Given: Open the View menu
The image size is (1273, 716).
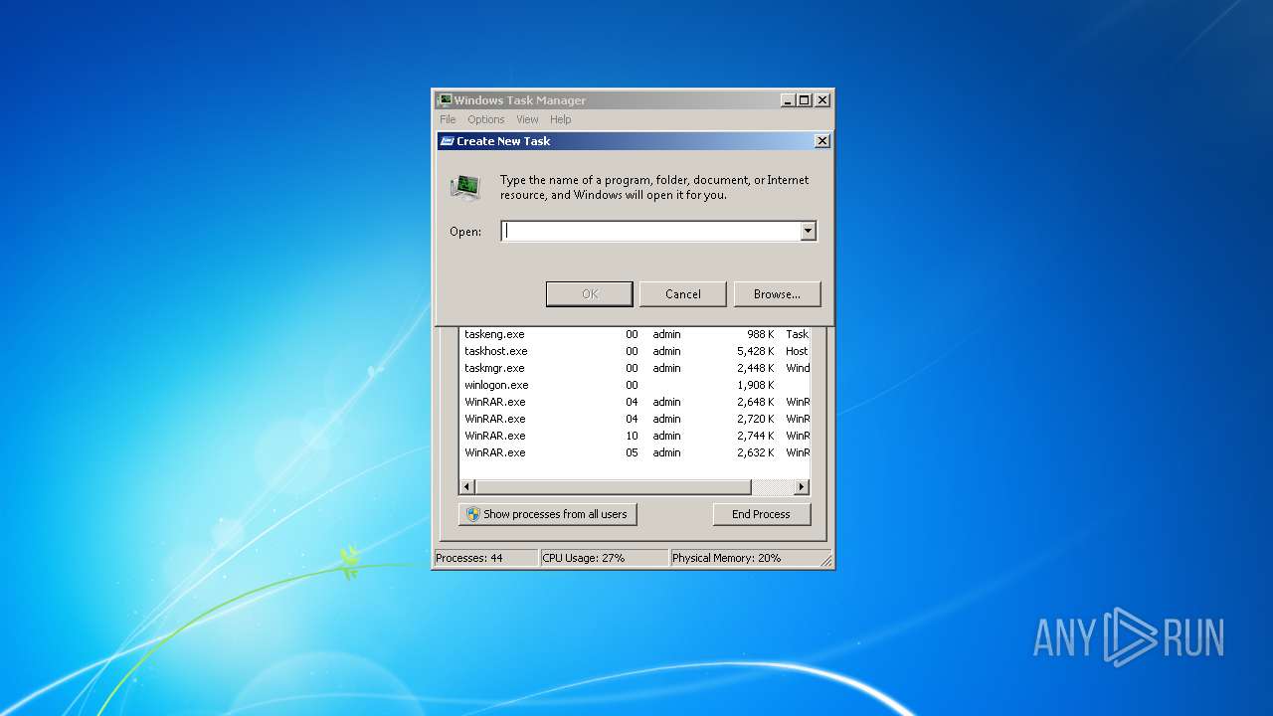Looking at the screenshot, I should (x=527, y=119).
